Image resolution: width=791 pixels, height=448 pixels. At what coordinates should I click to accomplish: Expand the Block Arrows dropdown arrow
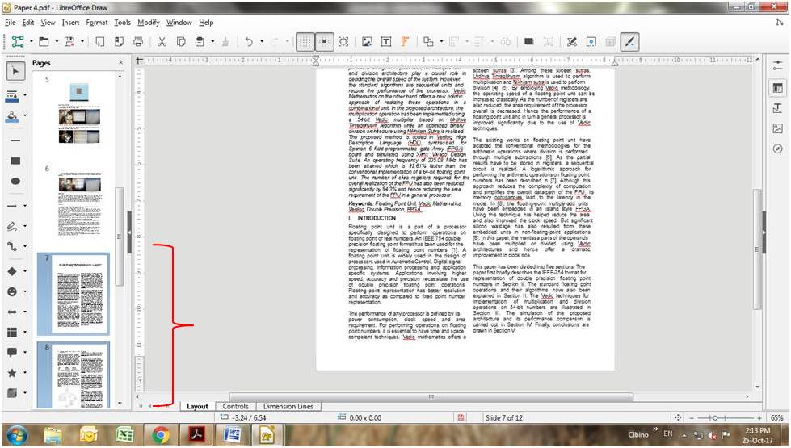tap(25, 312)
